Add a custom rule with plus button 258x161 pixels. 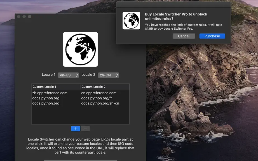point(76,129)
